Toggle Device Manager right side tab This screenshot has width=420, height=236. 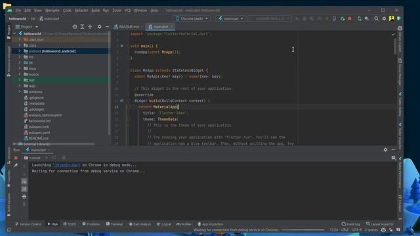[400, 72]
